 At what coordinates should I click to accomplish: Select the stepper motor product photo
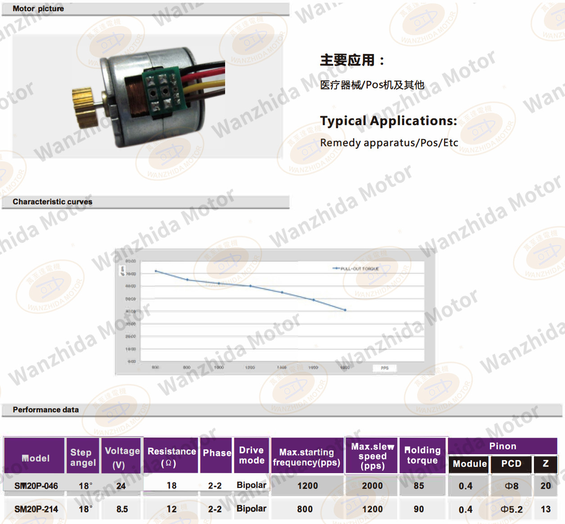click(x=148, y=96)
